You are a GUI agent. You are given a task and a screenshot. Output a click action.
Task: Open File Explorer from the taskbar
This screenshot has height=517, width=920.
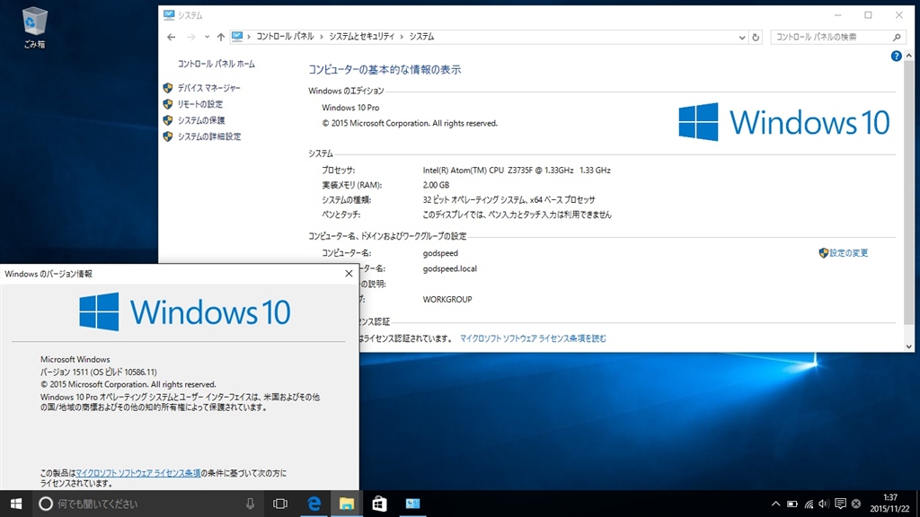coord(347,504)
